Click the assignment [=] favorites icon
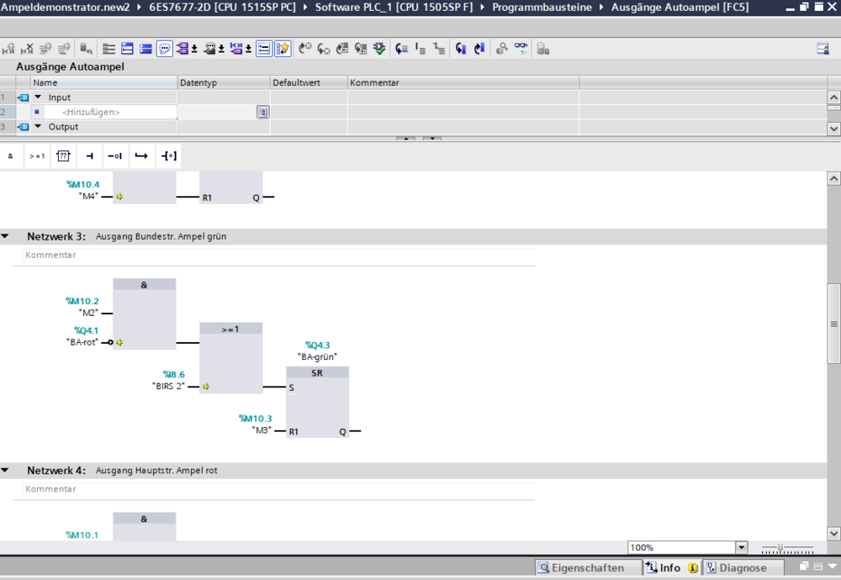 169,156
